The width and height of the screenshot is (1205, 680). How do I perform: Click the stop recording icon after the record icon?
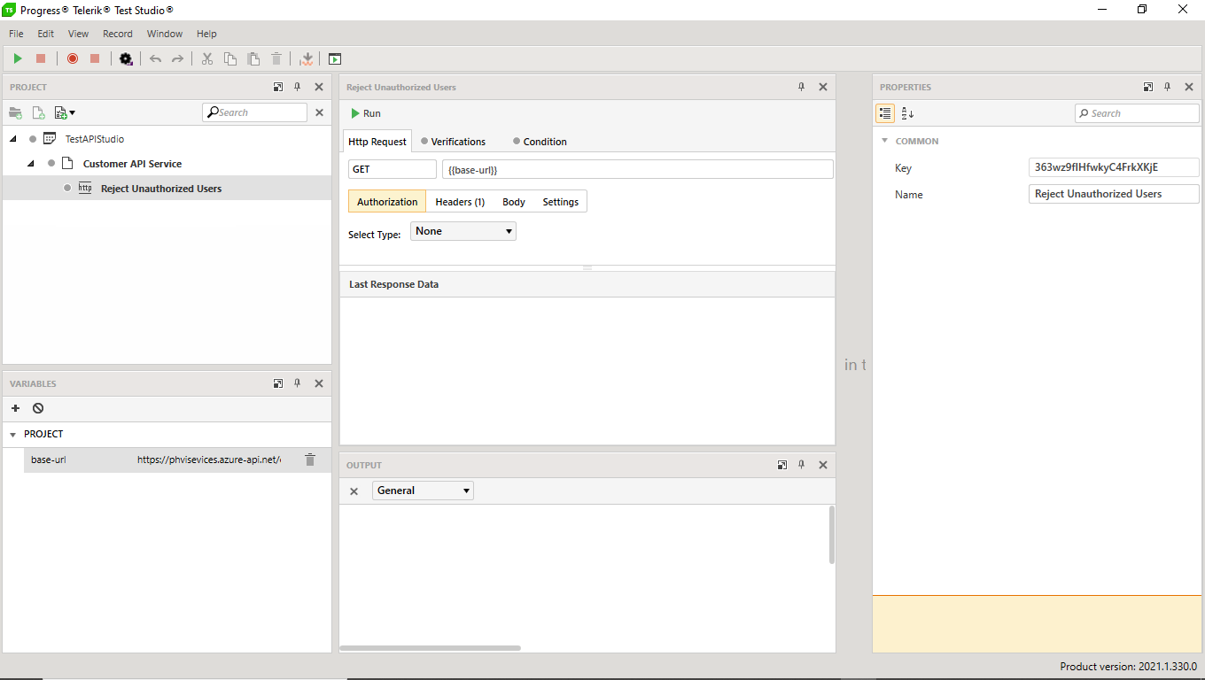[x=95, y=58]
